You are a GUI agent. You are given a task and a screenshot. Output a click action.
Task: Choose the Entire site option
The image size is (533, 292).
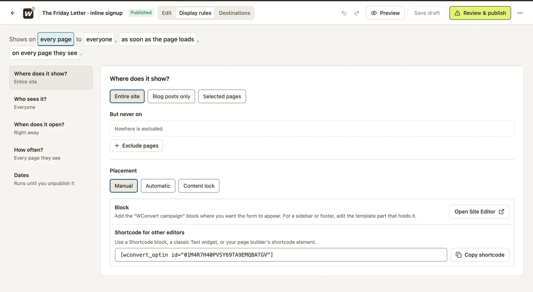pos(127,96)
